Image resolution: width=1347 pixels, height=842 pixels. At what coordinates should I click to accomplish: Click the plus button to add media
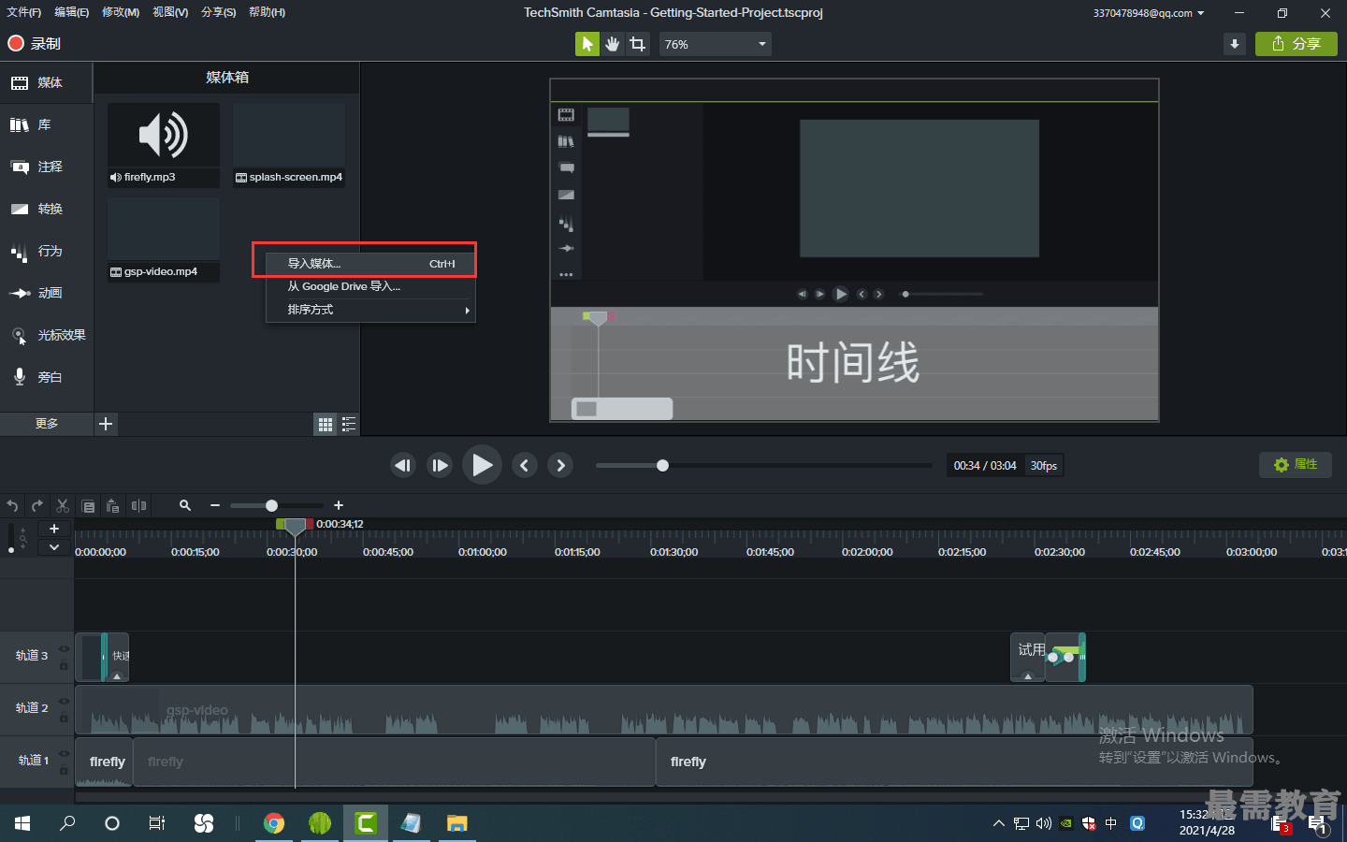tap(106, 424)
